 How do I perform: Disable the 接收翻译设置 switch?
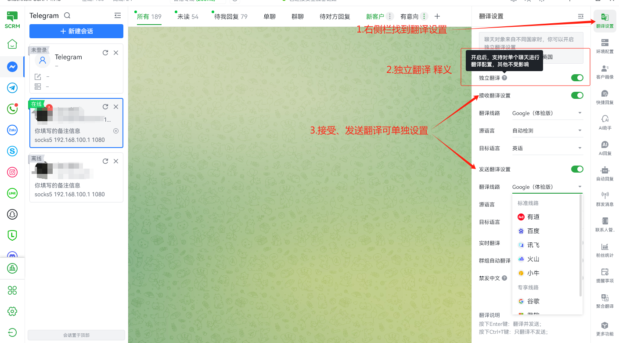tap(577, 95)
